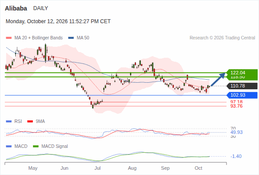Click the blue RSI legend swatch
This screenshot has height=175, width=259.
tap(9, 122)
